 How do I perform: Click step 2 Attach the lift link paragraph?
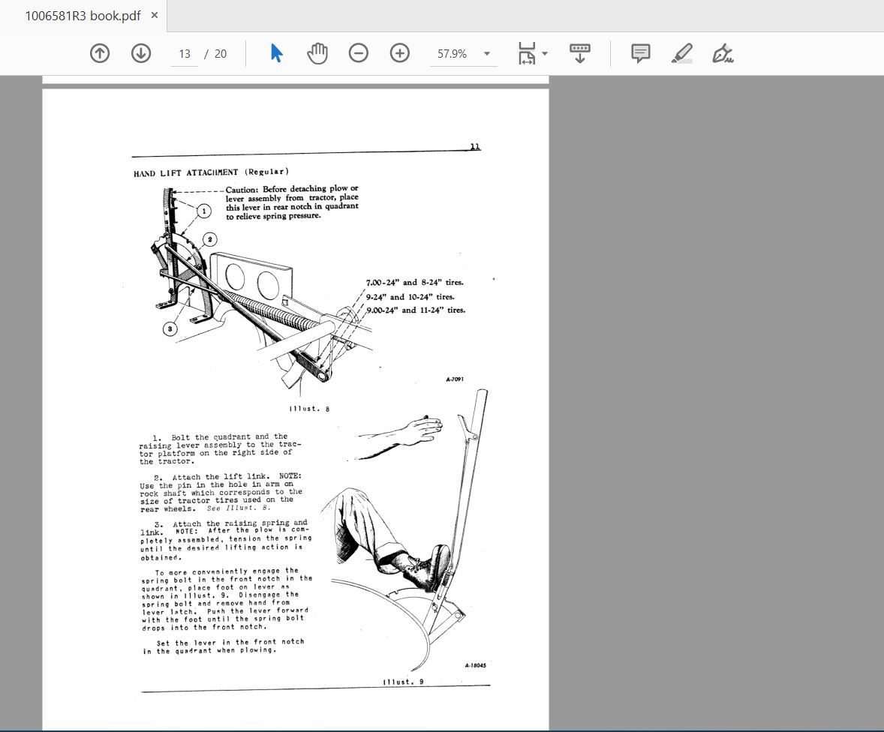point(221,493)
